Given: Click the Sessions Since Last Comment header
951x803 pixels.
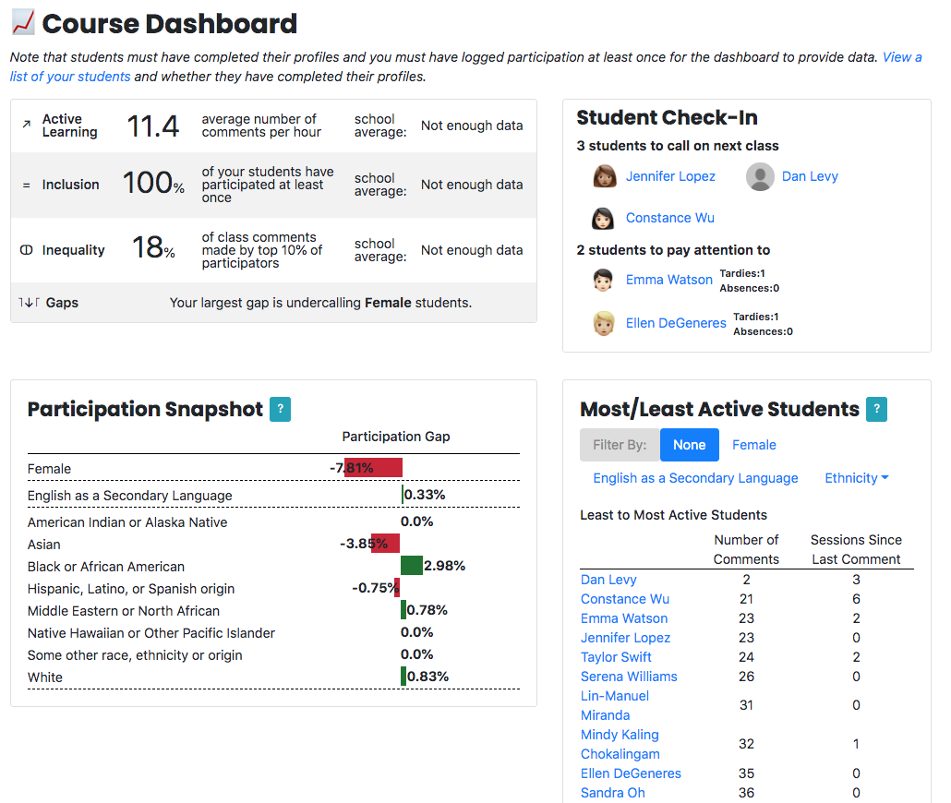Looking at the screenshot, I should (856, 549).
